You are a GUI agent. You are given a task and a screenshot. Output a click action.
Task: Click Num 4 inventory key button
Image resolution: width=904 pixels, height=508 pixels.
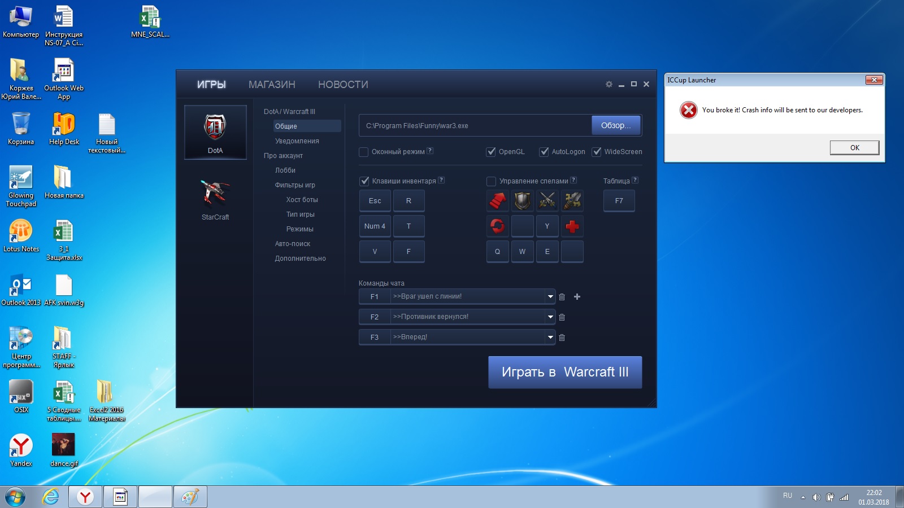pos(375,226)
